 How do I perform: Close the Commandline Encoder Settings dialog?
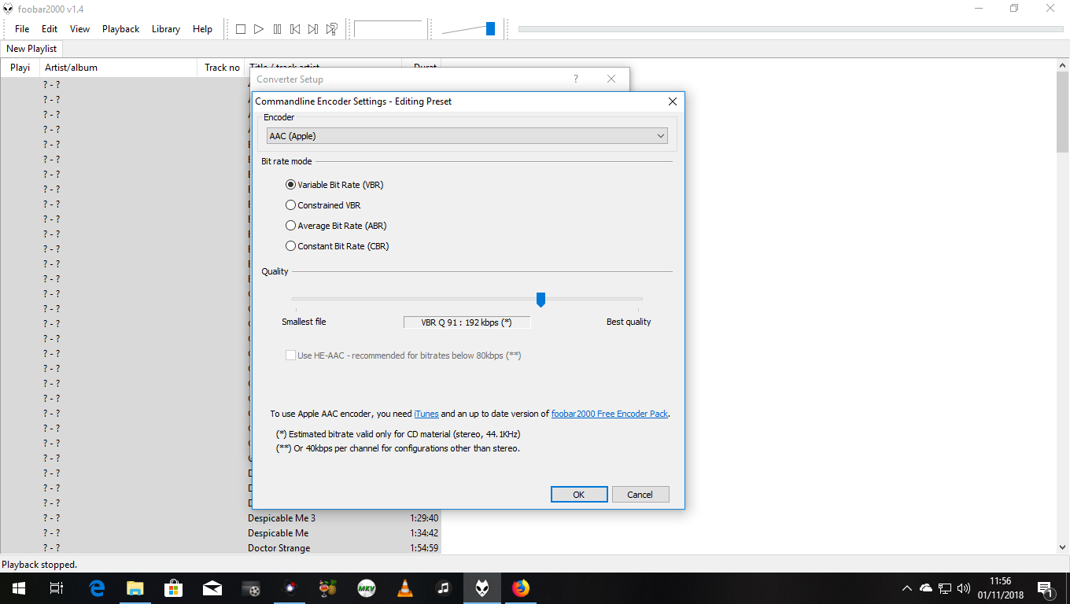click(673, 101)
